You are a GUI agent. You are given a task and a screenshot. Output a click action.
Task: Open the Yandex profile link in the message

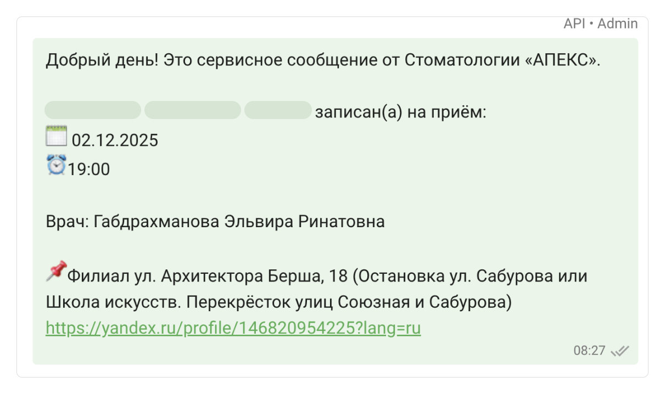pos(233,328)
